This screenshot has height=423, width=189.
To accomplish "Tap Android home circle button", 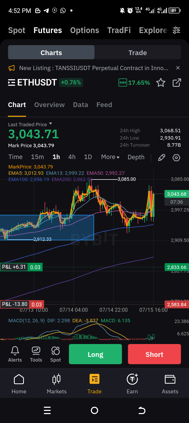I will pyautogui.click(x=94, y=410).
